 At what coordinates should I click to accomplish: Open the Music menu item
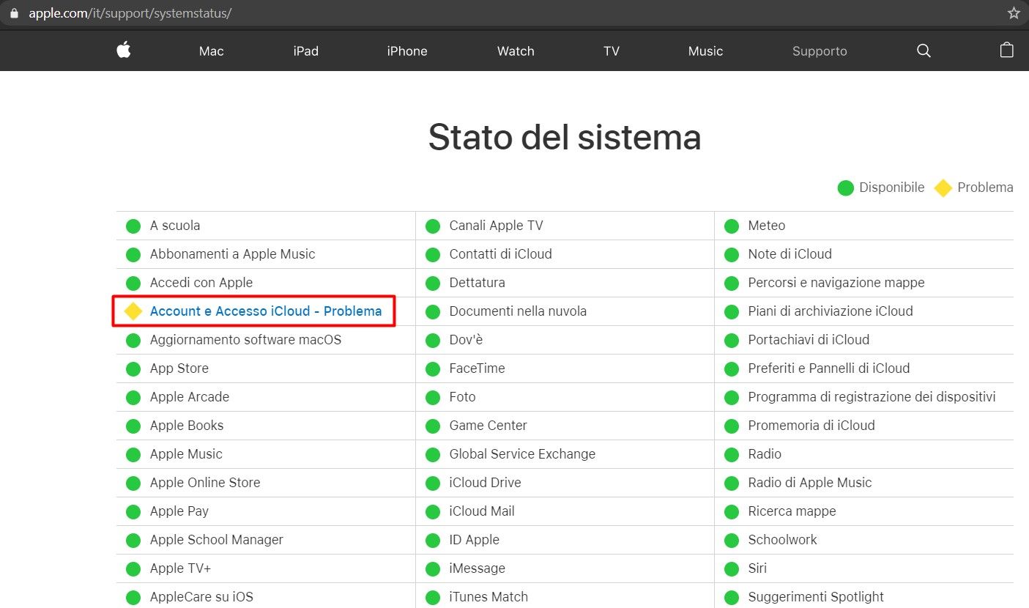pyautogui.click(x=705, y=51)
